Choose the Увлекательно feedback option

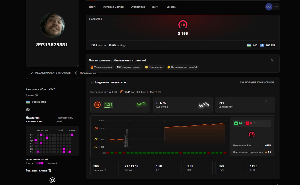(x=102, y=67)
